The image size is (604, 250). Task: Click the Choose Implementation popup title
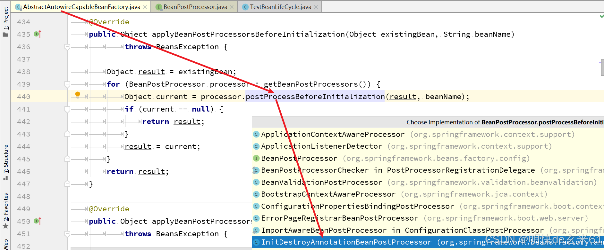(505, 122)
